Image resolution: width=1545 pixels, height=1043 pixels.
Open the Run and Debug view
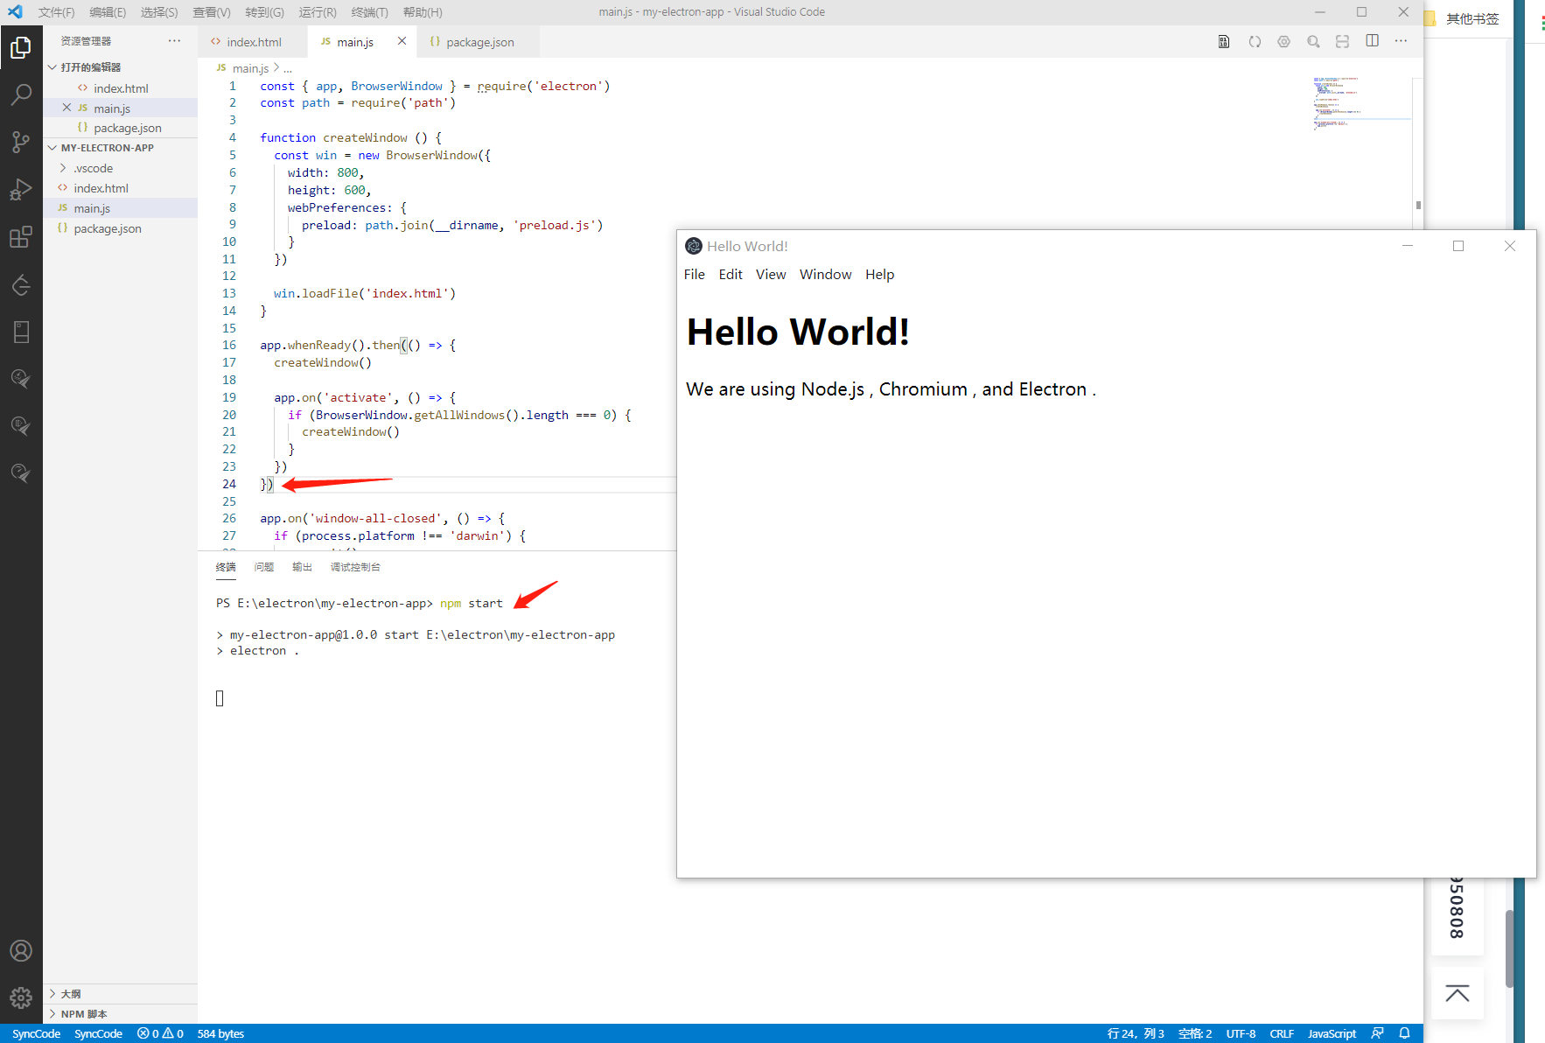coord(21,190)
